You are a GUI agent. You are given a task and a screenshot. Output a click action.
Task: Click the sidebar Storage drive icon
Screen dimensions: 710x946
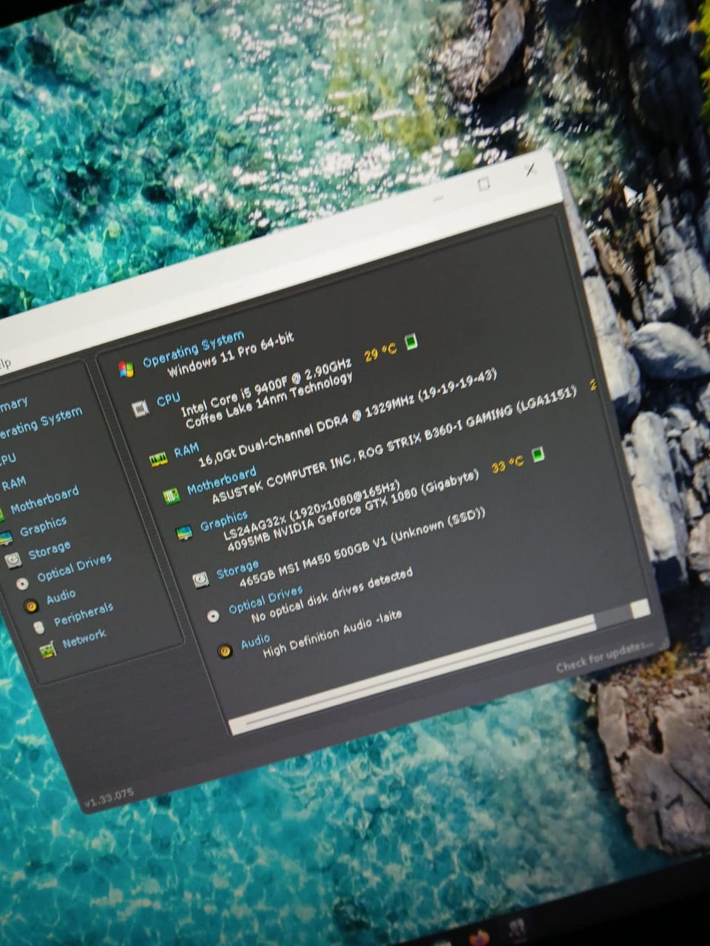click(13, 561)
